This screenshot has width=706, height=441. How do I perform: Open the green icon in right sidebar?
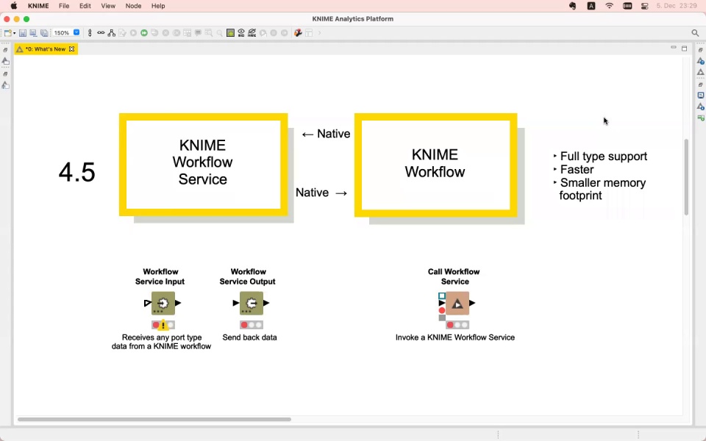point(701,118)
